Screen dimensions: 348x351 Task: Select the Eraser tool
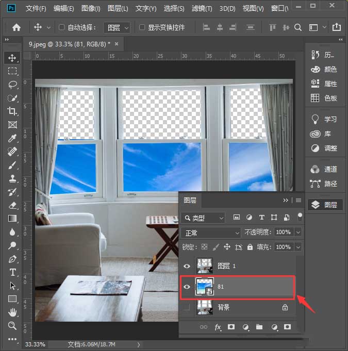(12, 205)
